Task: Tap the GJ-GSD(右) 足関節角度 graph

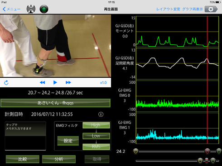Action: (178, 64)
